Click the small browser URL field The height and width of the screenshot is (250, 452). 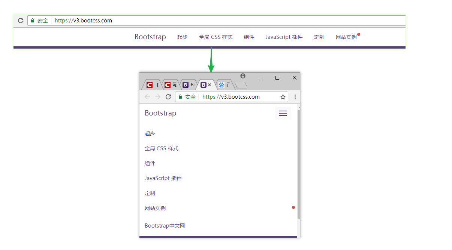point(232,97)
